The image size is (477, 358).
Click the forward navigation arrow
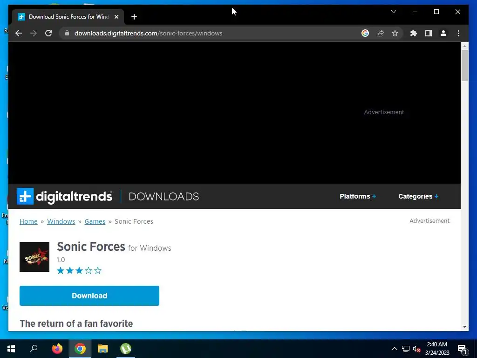[34, 33]
